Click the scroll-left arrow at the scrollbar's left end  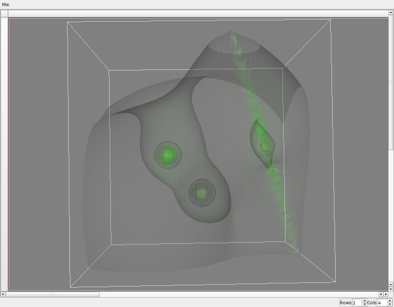click(x=2, y=294)
